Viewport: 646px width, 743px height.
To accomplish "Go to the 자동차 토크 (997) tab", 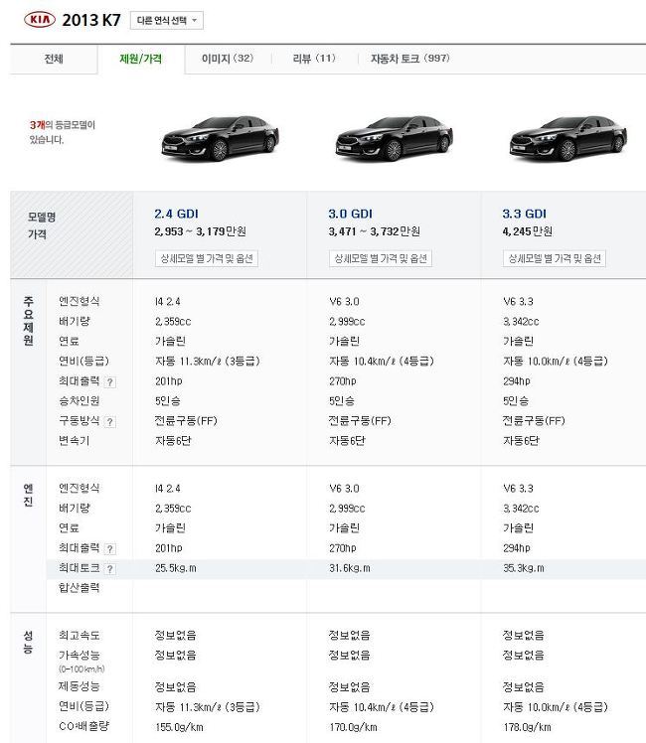I will pos(410,59).
